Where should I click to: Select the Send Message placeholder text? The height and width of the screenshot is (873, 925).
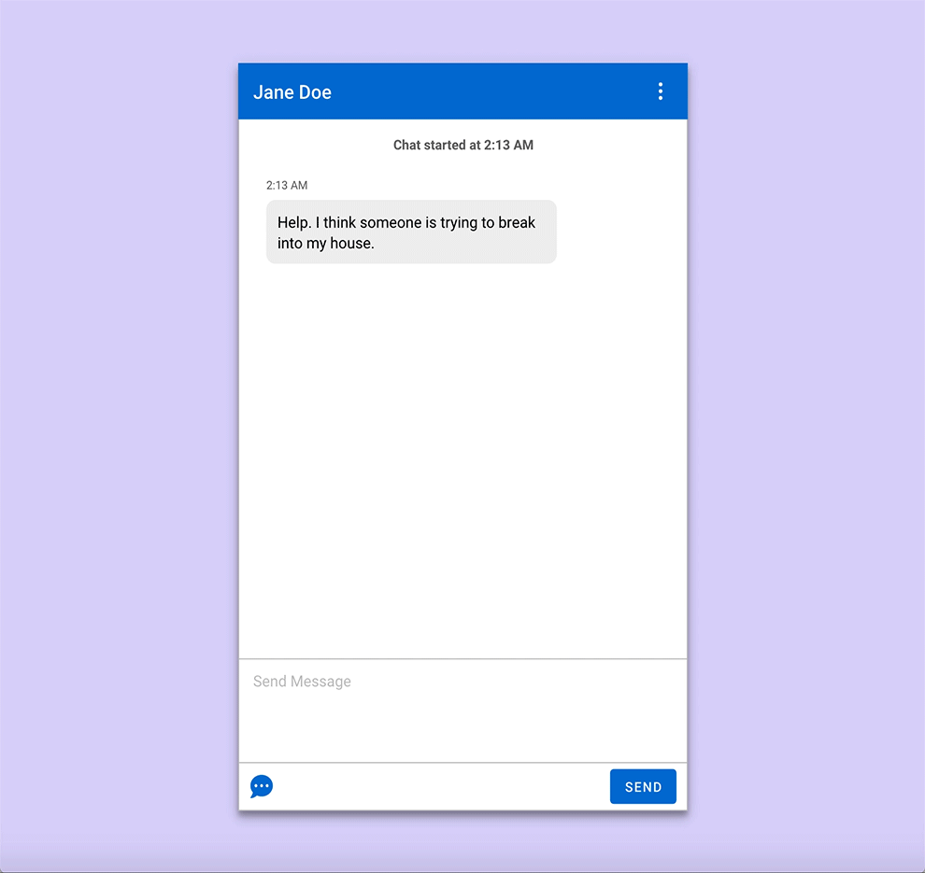pos(301,682)
